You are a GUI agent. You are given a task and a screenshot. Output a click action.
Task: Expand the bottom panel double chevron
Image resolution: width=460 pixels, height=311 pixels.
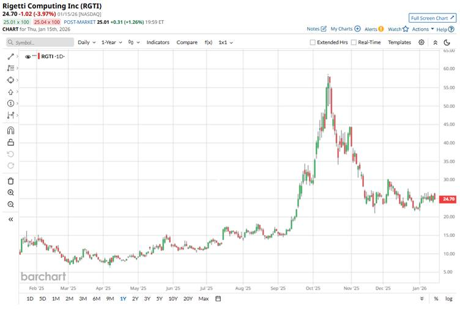(422, 299)
